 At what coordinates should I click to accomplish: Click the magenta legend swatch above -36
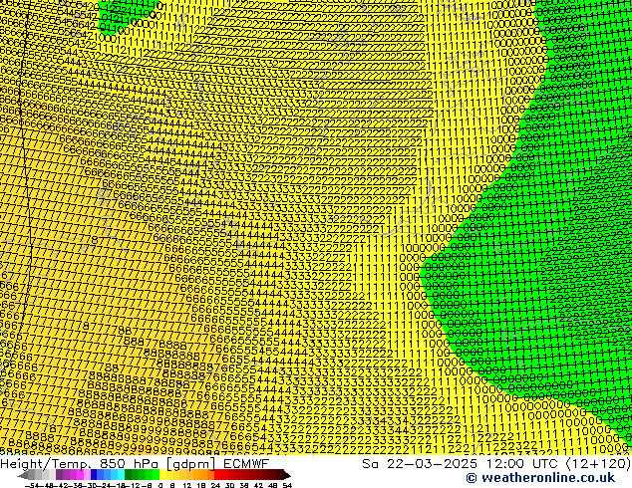click(80, 474)
